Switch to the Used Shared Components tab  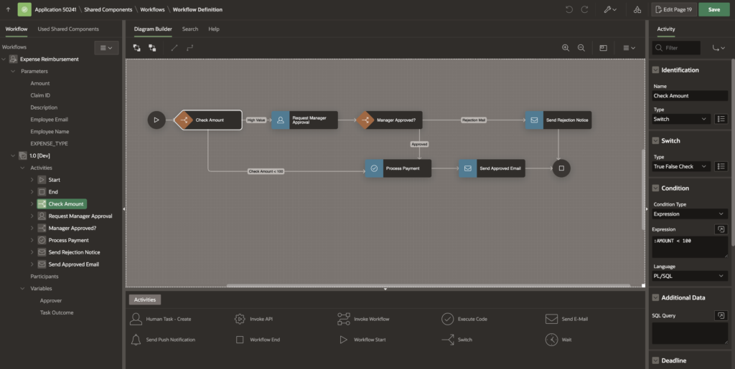(68, 29)
